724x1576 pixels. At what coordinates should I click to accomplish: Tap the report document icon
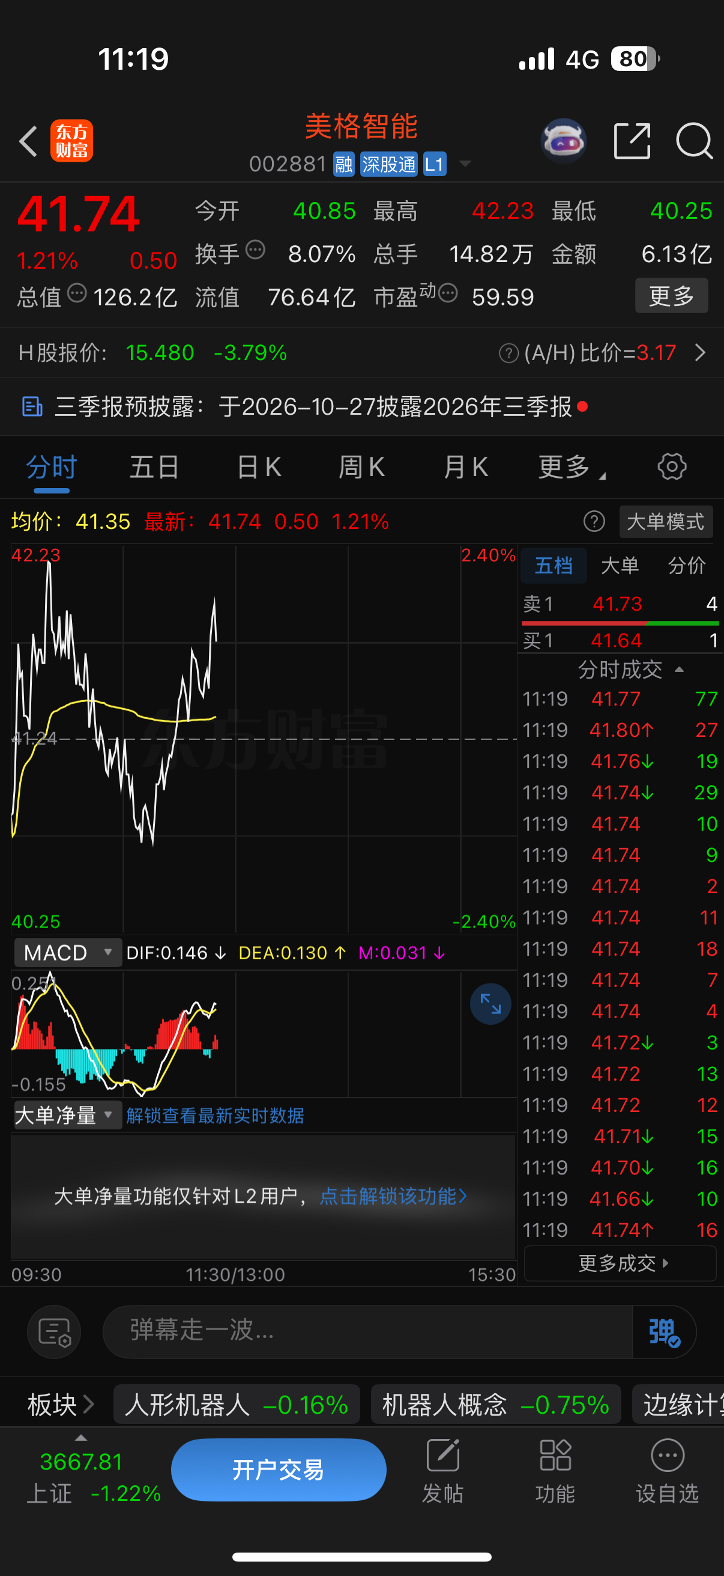coord(32,407)
